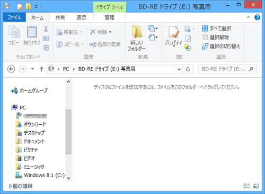
Task: Go forward with the Forward arrow
Action: click(x=23, y=69)
